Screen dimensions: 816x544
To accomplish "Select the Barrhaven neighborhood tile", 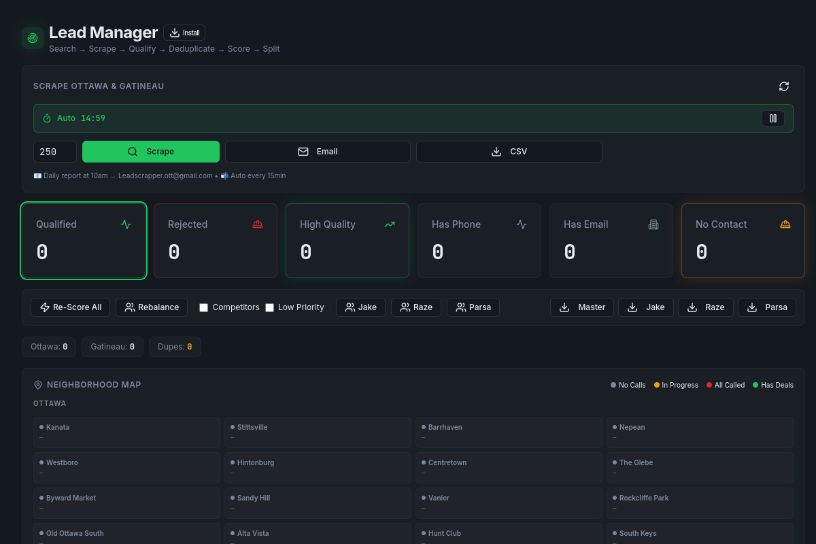I will pyautogui.click(x=509, y=432).
